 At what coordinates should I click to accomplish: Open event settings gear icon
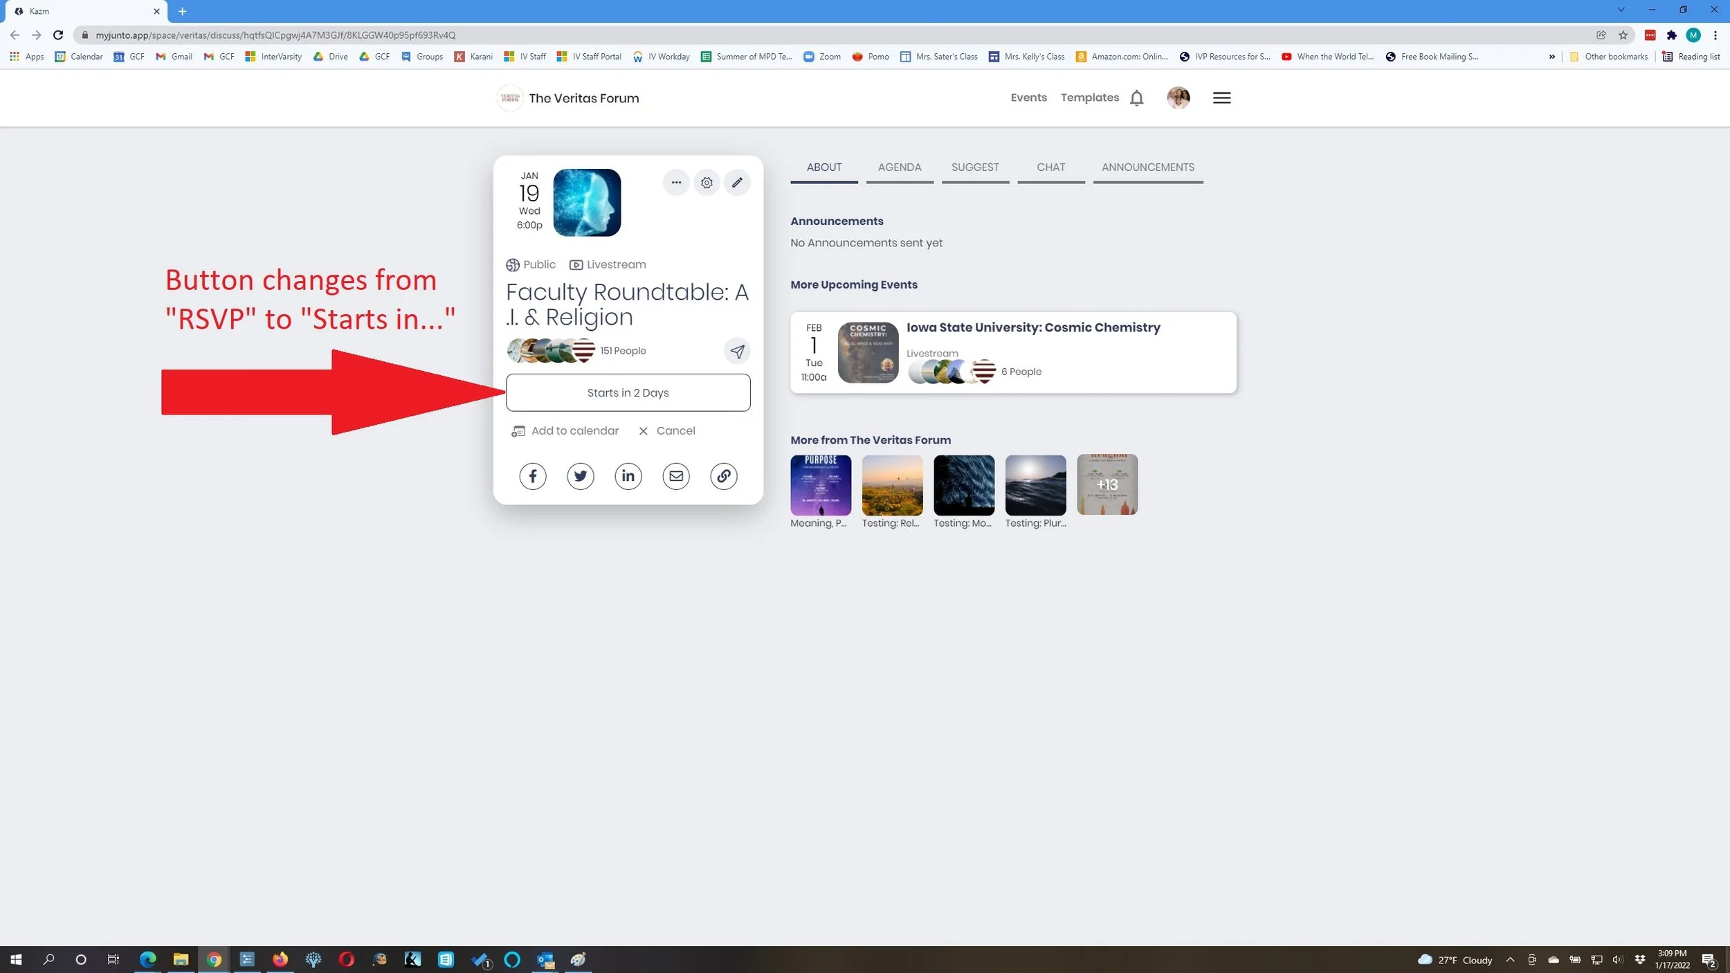click(707, 183)
